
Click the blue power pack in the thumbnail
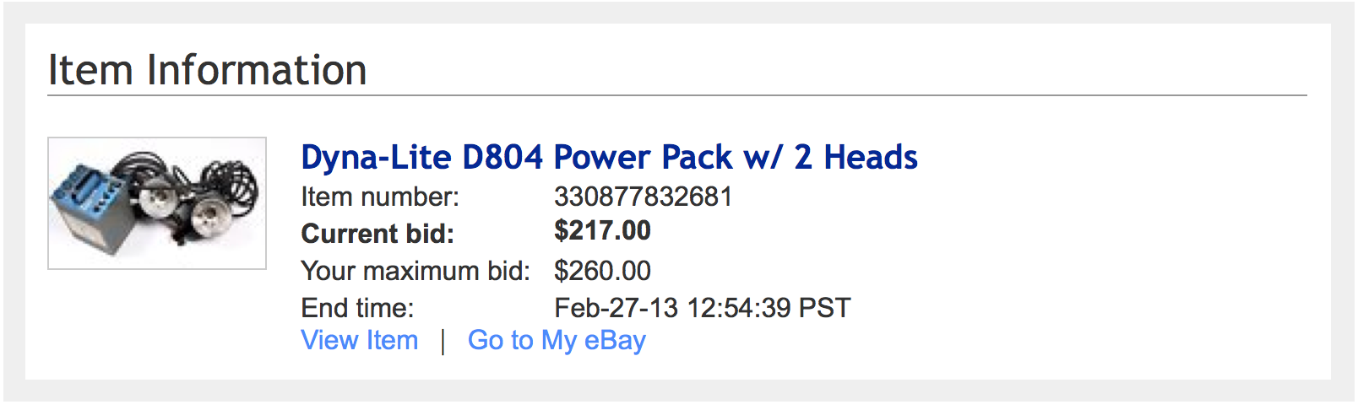tap(89, 207)
